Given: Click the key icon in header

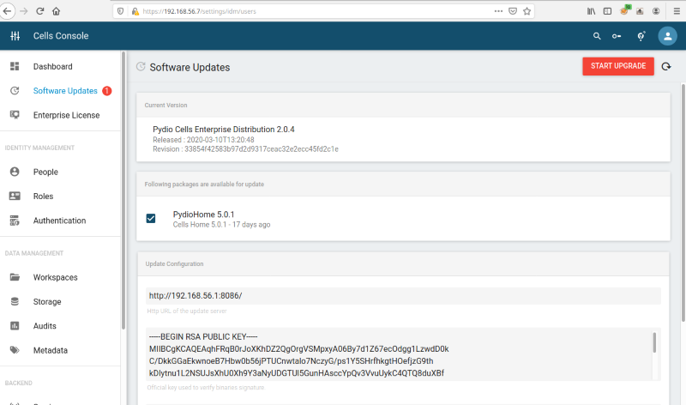Looking at the screenshot, I should click(x=617, y=36).
